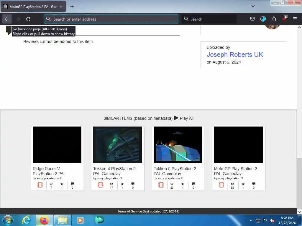Open Joseph Roberts UK uploader profile
This screenshot has width=302, height=226.
pos(235,54)
